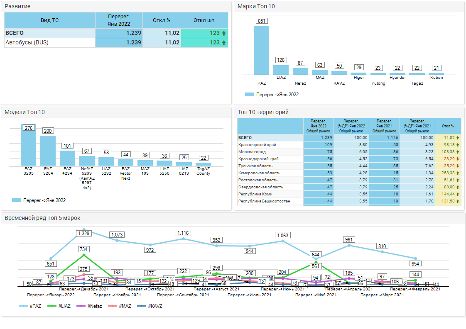
Task: Click green up arrow in ВСЕГО row of Развитие table
Action: tap(224, 33)
